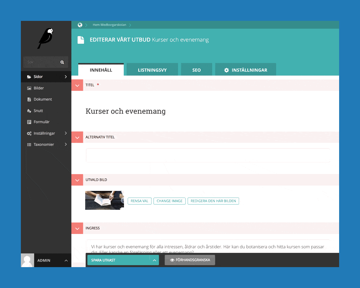Click the "EDITERAR VÅRT UTBUD" heading text
Screen dimensions: 360x288
pyautogui.click(x=120, y=40)
